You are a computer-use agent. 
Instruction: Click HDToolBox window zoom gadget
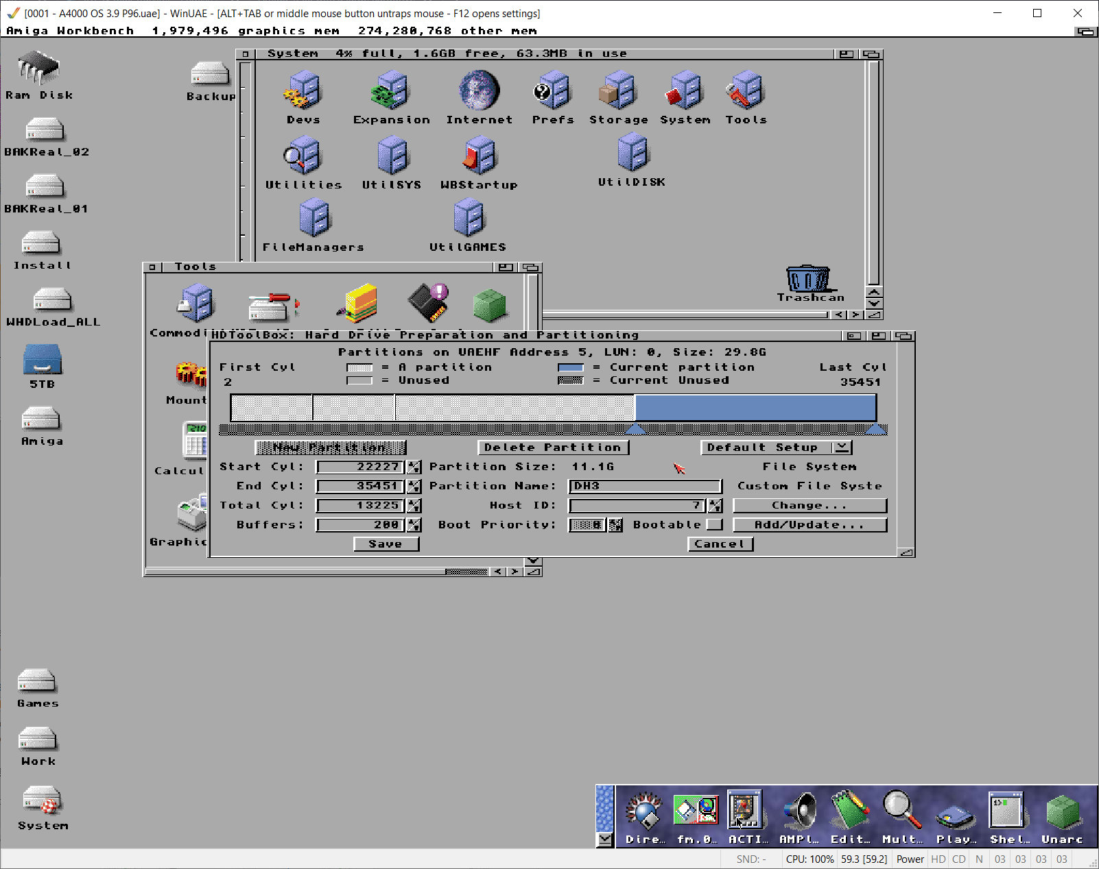pyautogui.click(x=879, y=336)
